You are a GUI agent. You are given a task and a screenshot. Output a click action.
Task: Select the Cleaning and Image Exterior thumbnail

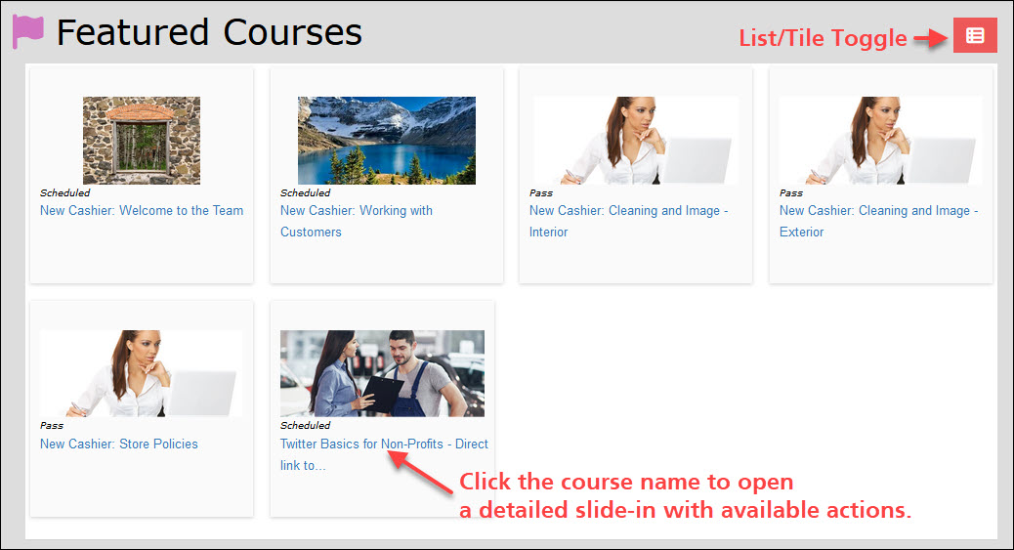tap(880, 141)
